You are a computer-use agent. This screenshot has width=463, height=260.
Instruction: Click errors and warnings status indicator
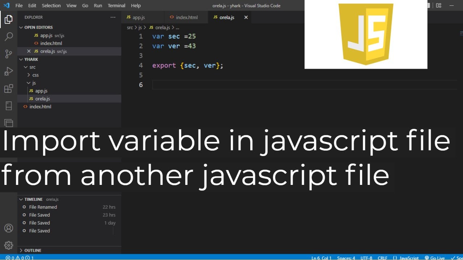click(x=20, y=258)
